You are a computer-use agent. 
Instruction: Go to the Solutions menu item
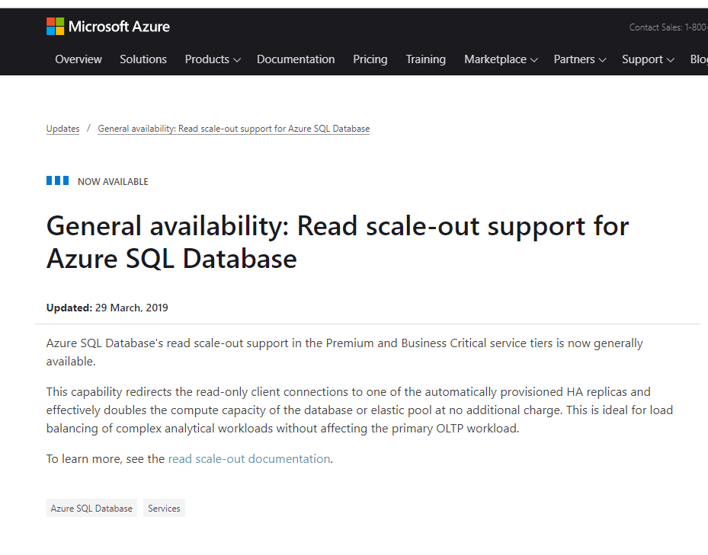pos(143,59)
